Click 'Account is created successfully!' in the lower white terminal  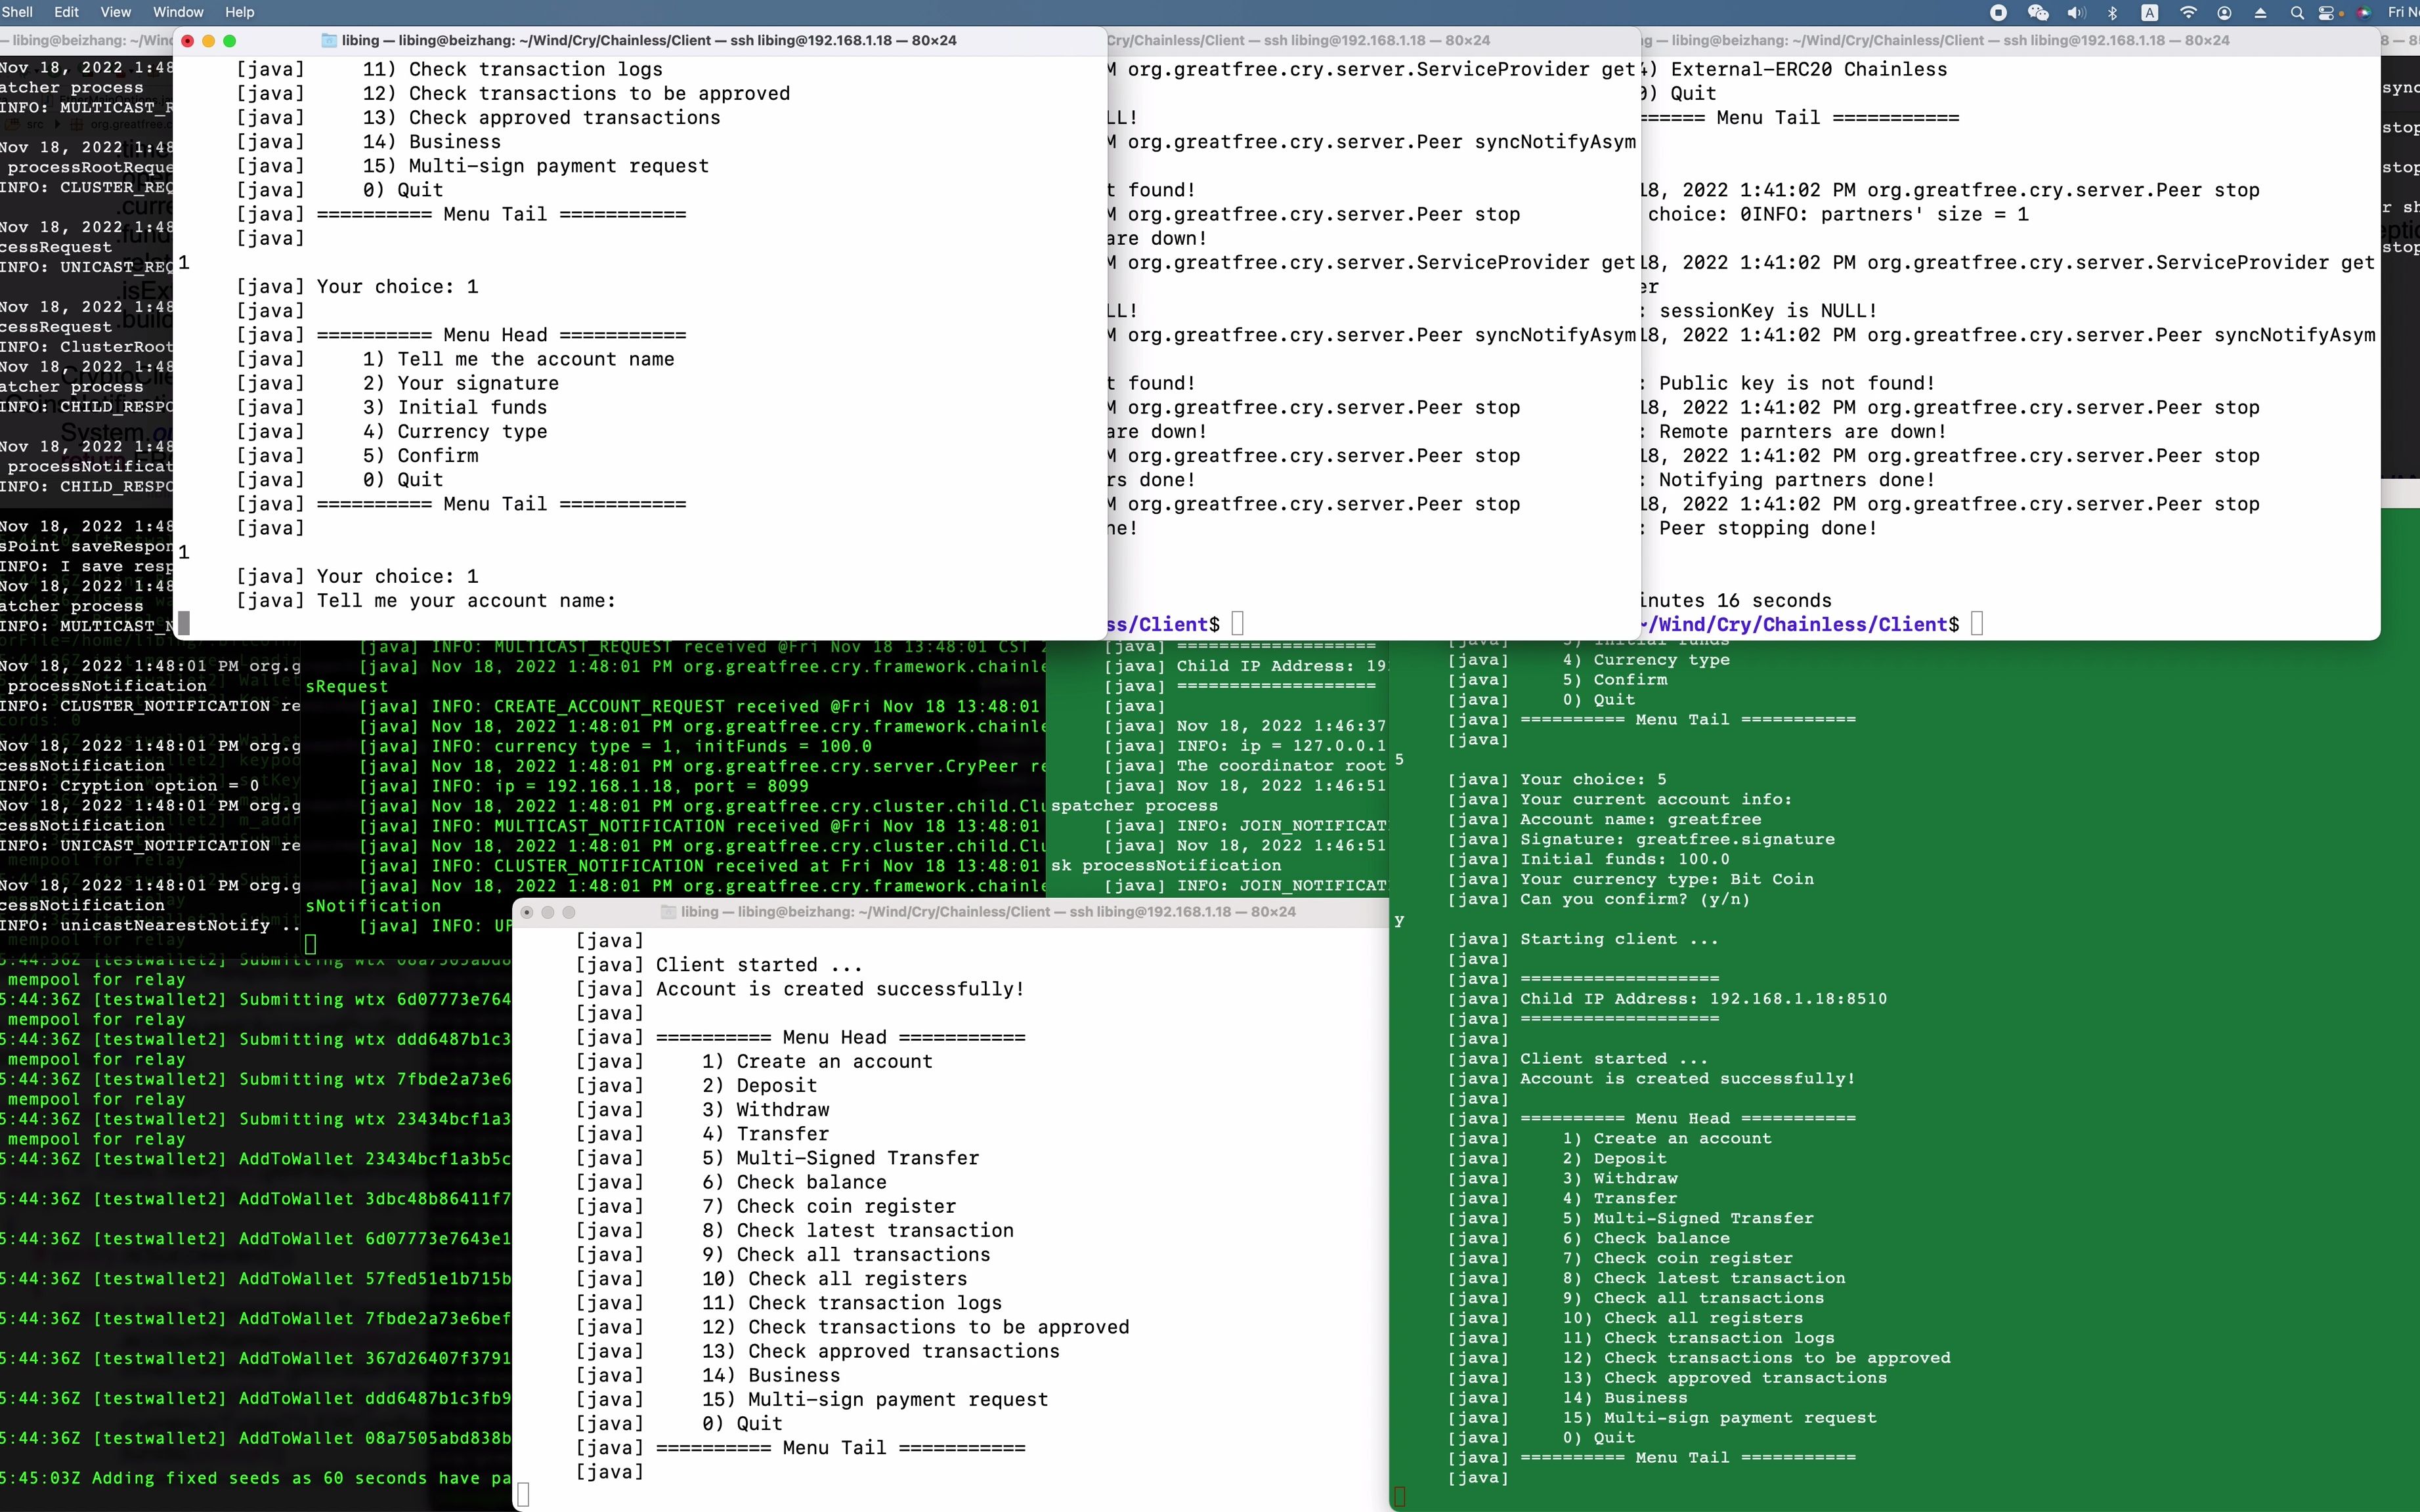(x=840, y=989)
